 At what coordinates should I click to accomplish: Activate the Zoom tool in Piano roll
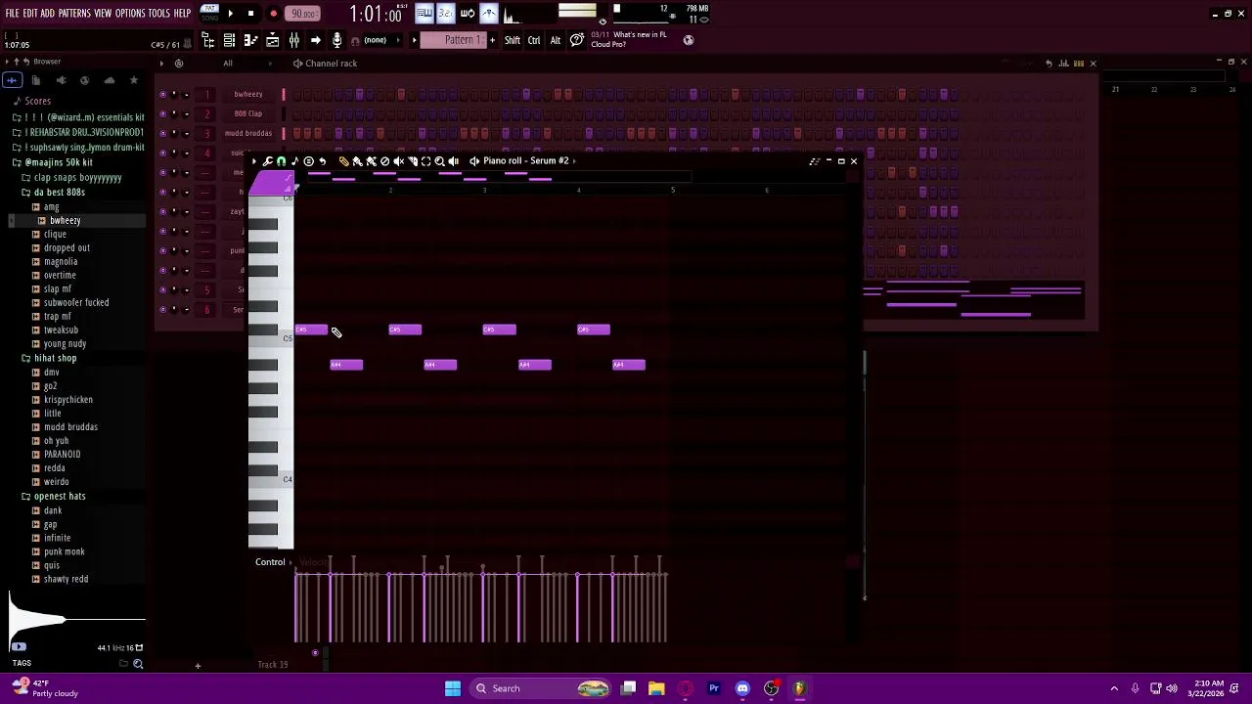pyautogui.click(x=439, y=161)
